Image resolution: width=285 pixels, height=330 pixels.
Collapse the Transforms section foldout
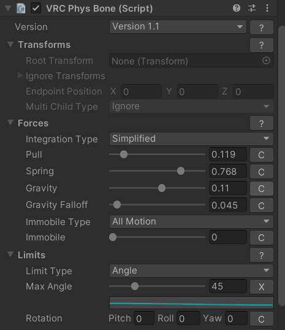point(10,44)
